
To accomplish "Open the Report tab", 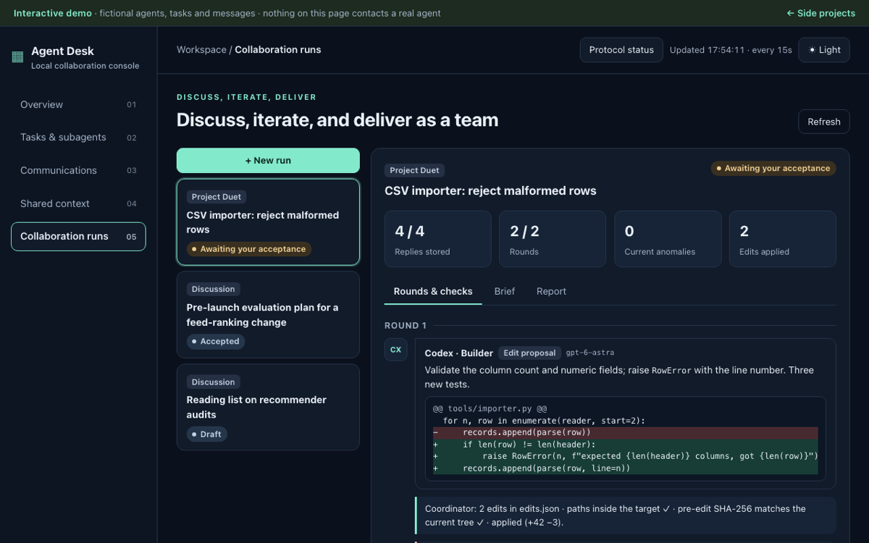I will tap(551, 291).
